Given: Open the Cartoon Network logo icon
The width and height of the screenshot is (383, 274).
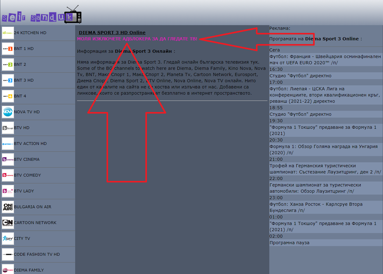Looking at the screenshot, I should tap(8, 223).
